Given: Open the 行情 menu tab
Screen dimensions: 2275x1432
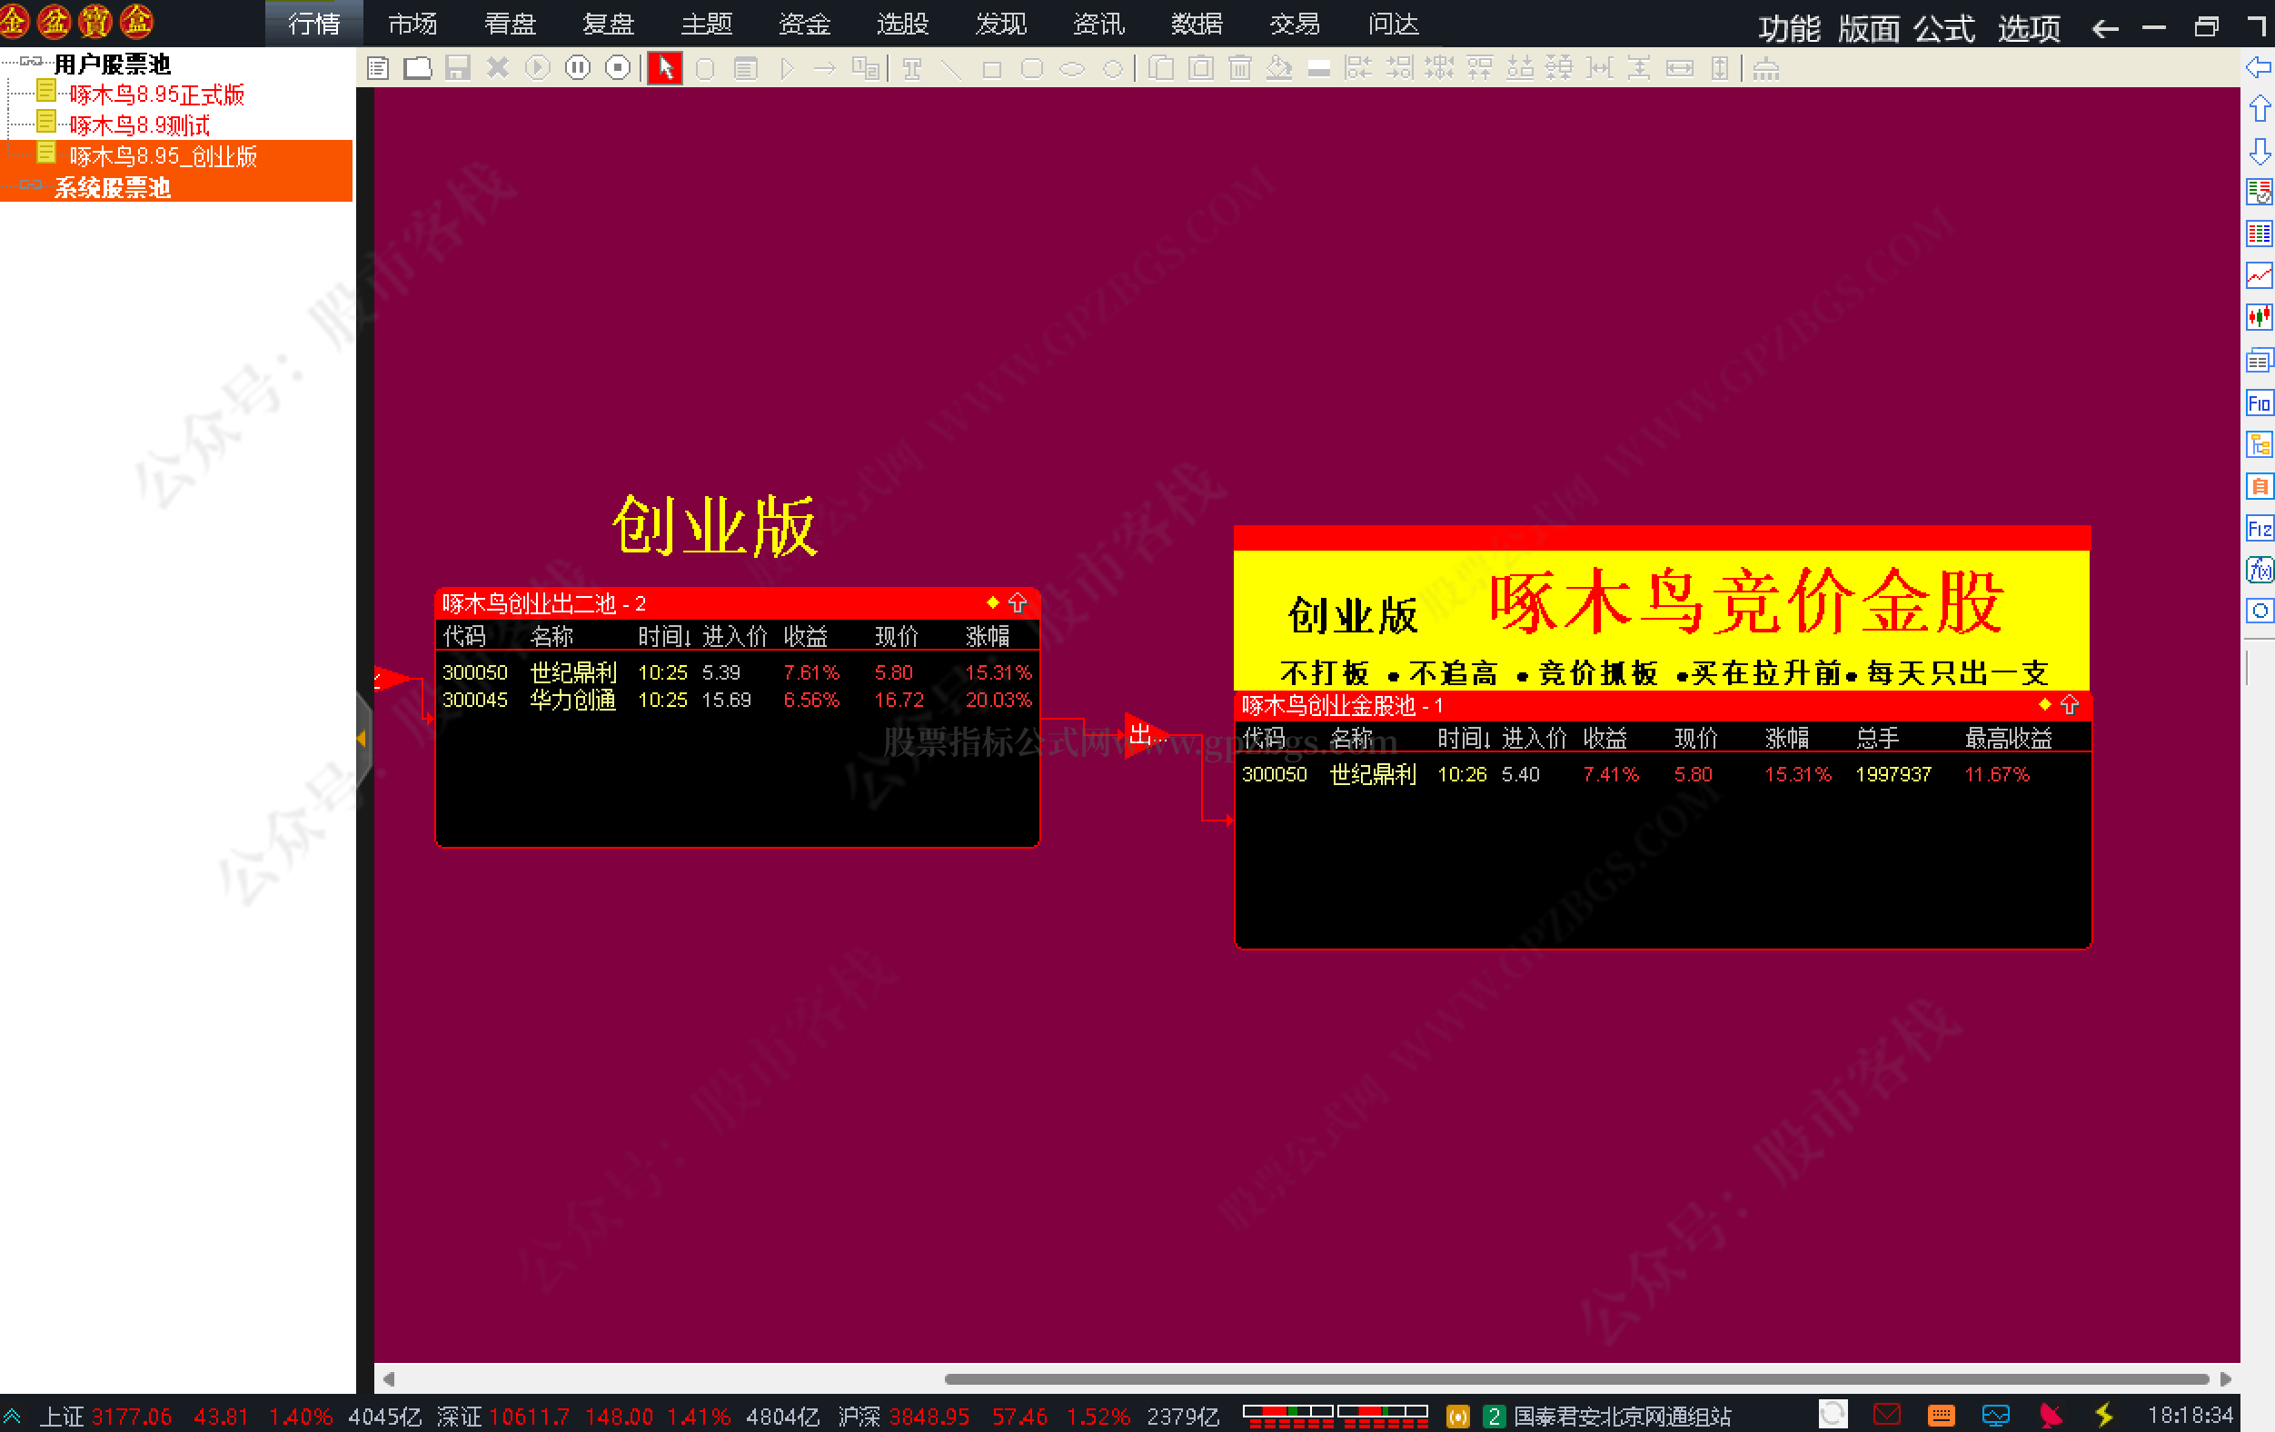Looking at the screenshot, I should click(313, 24).
